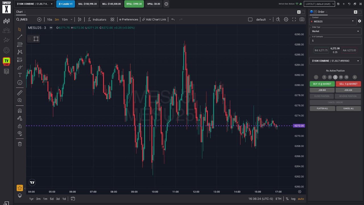Screen dimensions: 364x205
Task: Open the $150K COMBINE account dropdown at top
Action: [35, 4]
